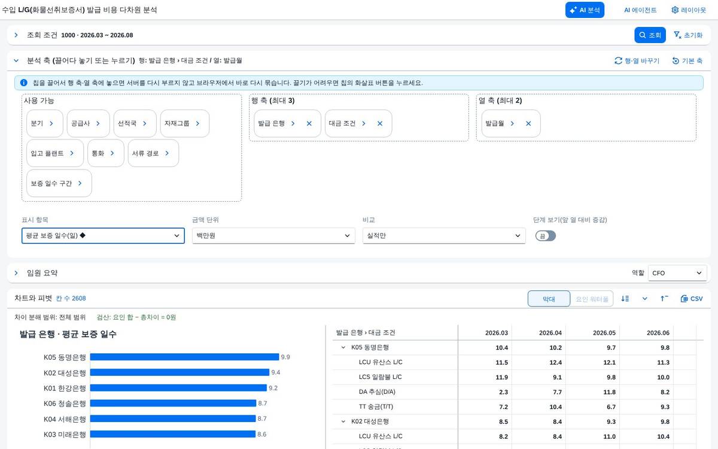This screenshot has height=449, width=718.
Task: Click the collapse-up arrow icon
Action: tap(665, 299)
